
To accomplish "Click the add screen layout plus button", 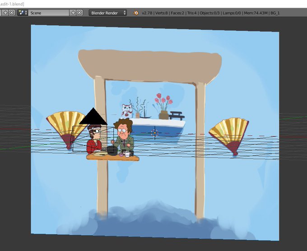I will coord(5,13).
